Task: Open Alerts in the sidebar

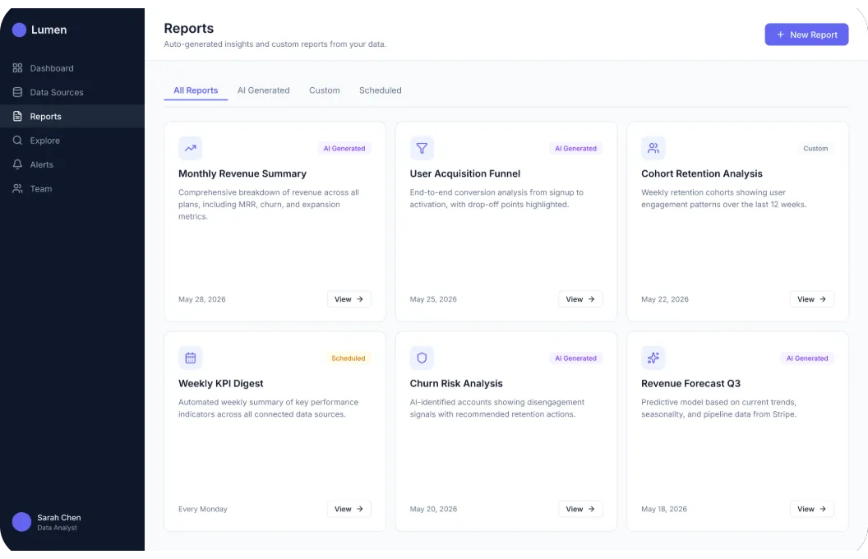Action: tap(72, 164)
